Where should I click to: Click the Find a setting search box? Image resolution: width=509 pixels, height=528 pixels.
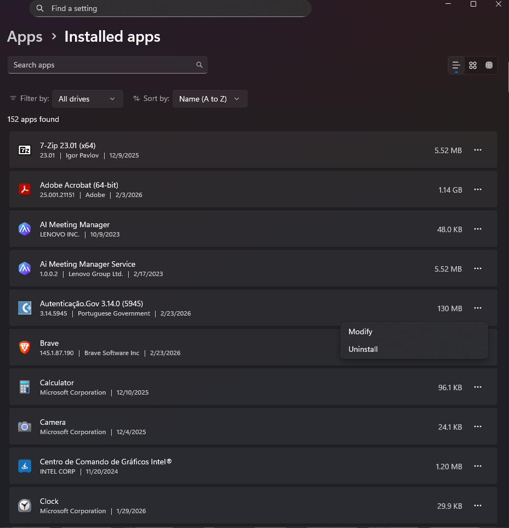tap(170, 9)
